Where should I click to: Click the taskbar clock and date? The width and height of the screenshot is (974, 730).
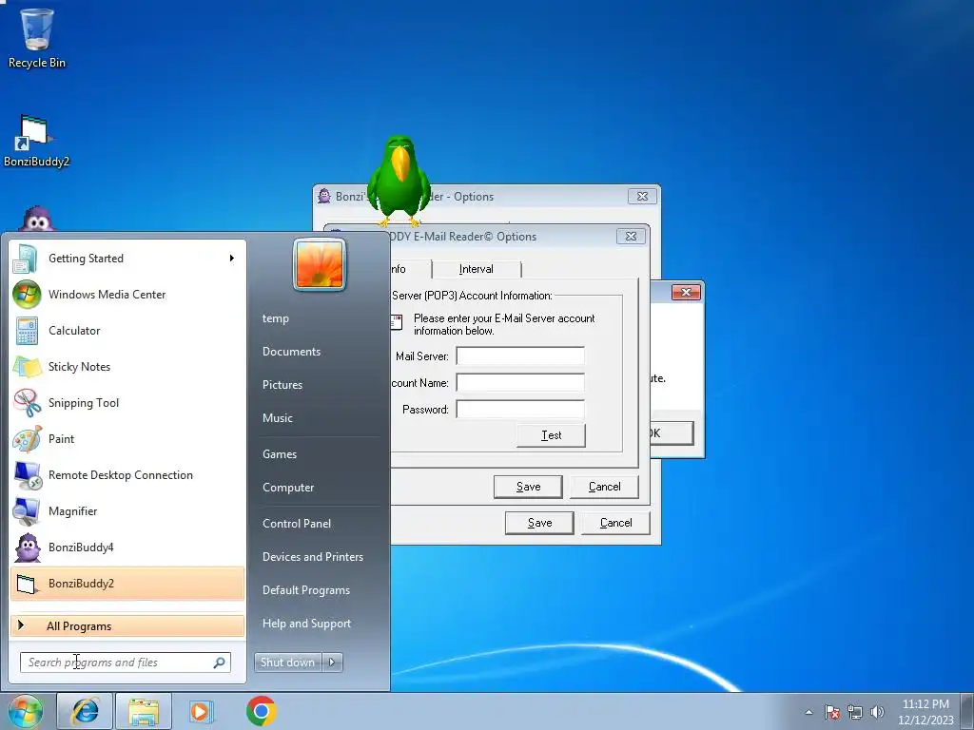coord(925,712)
